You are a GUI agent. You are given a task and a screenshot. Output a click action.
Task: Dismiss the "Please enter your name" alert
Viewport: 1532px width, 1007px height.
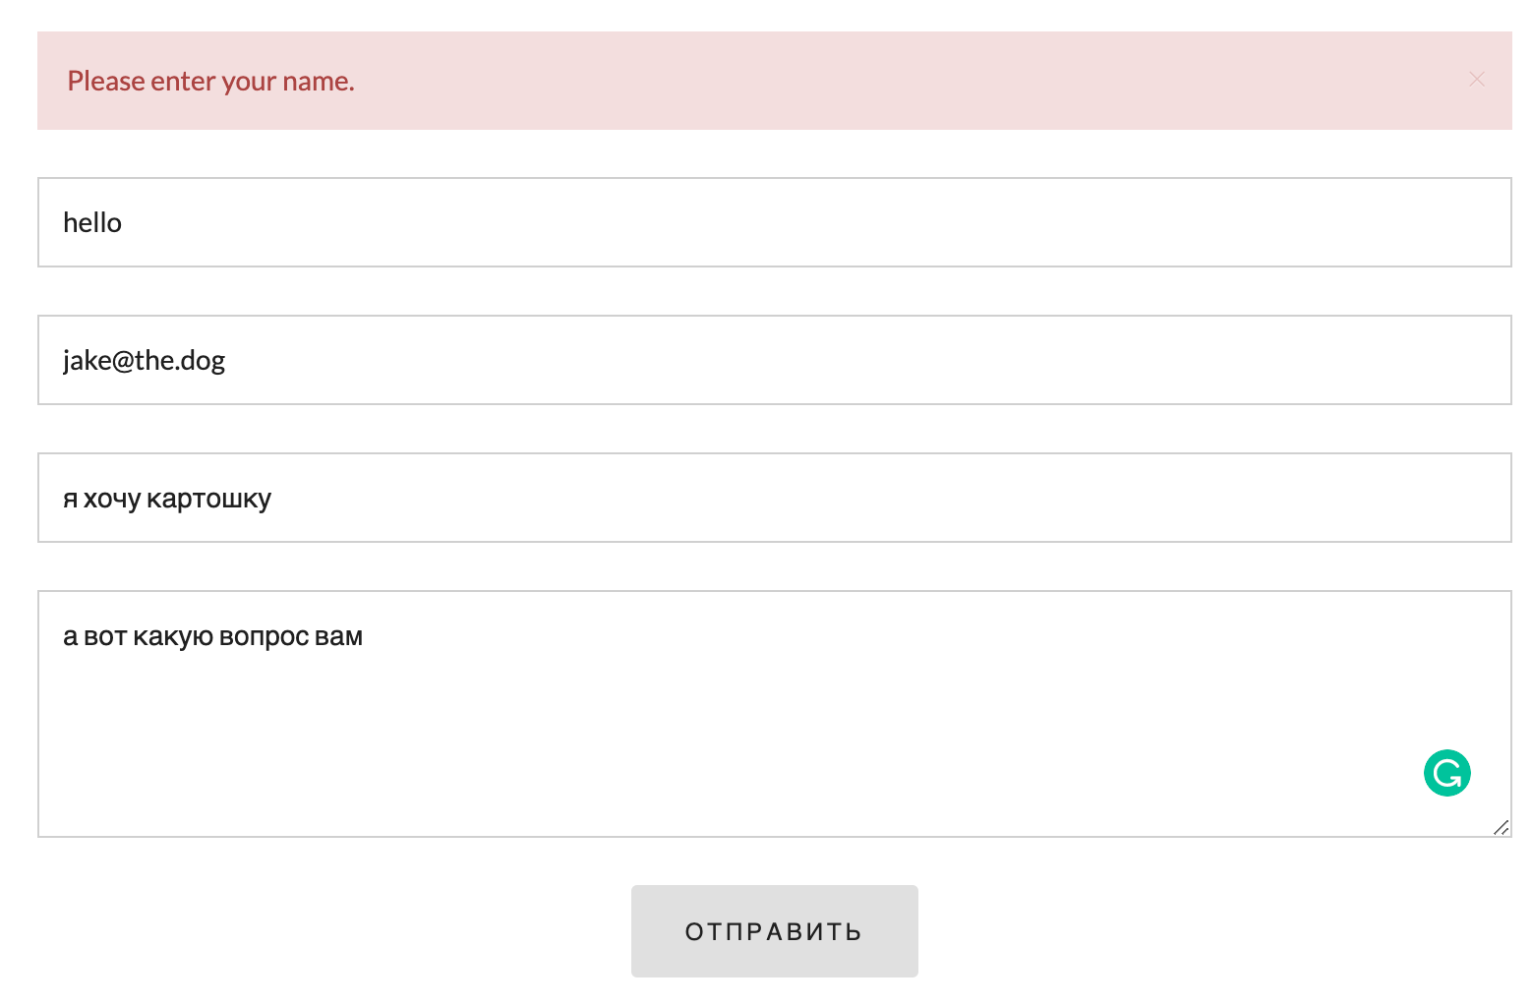pyautogui.click(x=1476, y=80)
